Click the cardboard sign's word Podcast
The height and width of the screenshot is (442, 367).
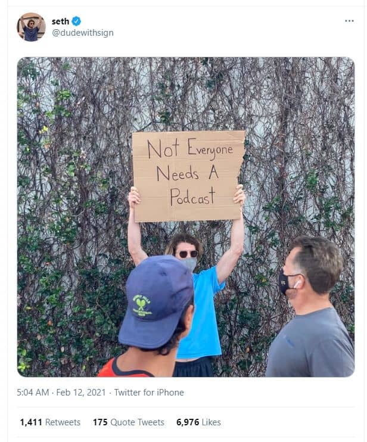pyautogui.click(x=193, y=196)
